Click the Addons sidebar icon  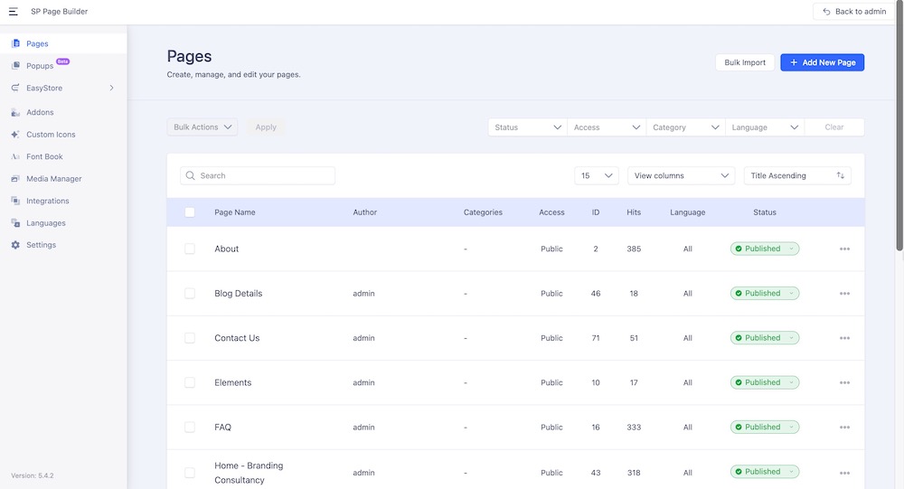(15, 112)
